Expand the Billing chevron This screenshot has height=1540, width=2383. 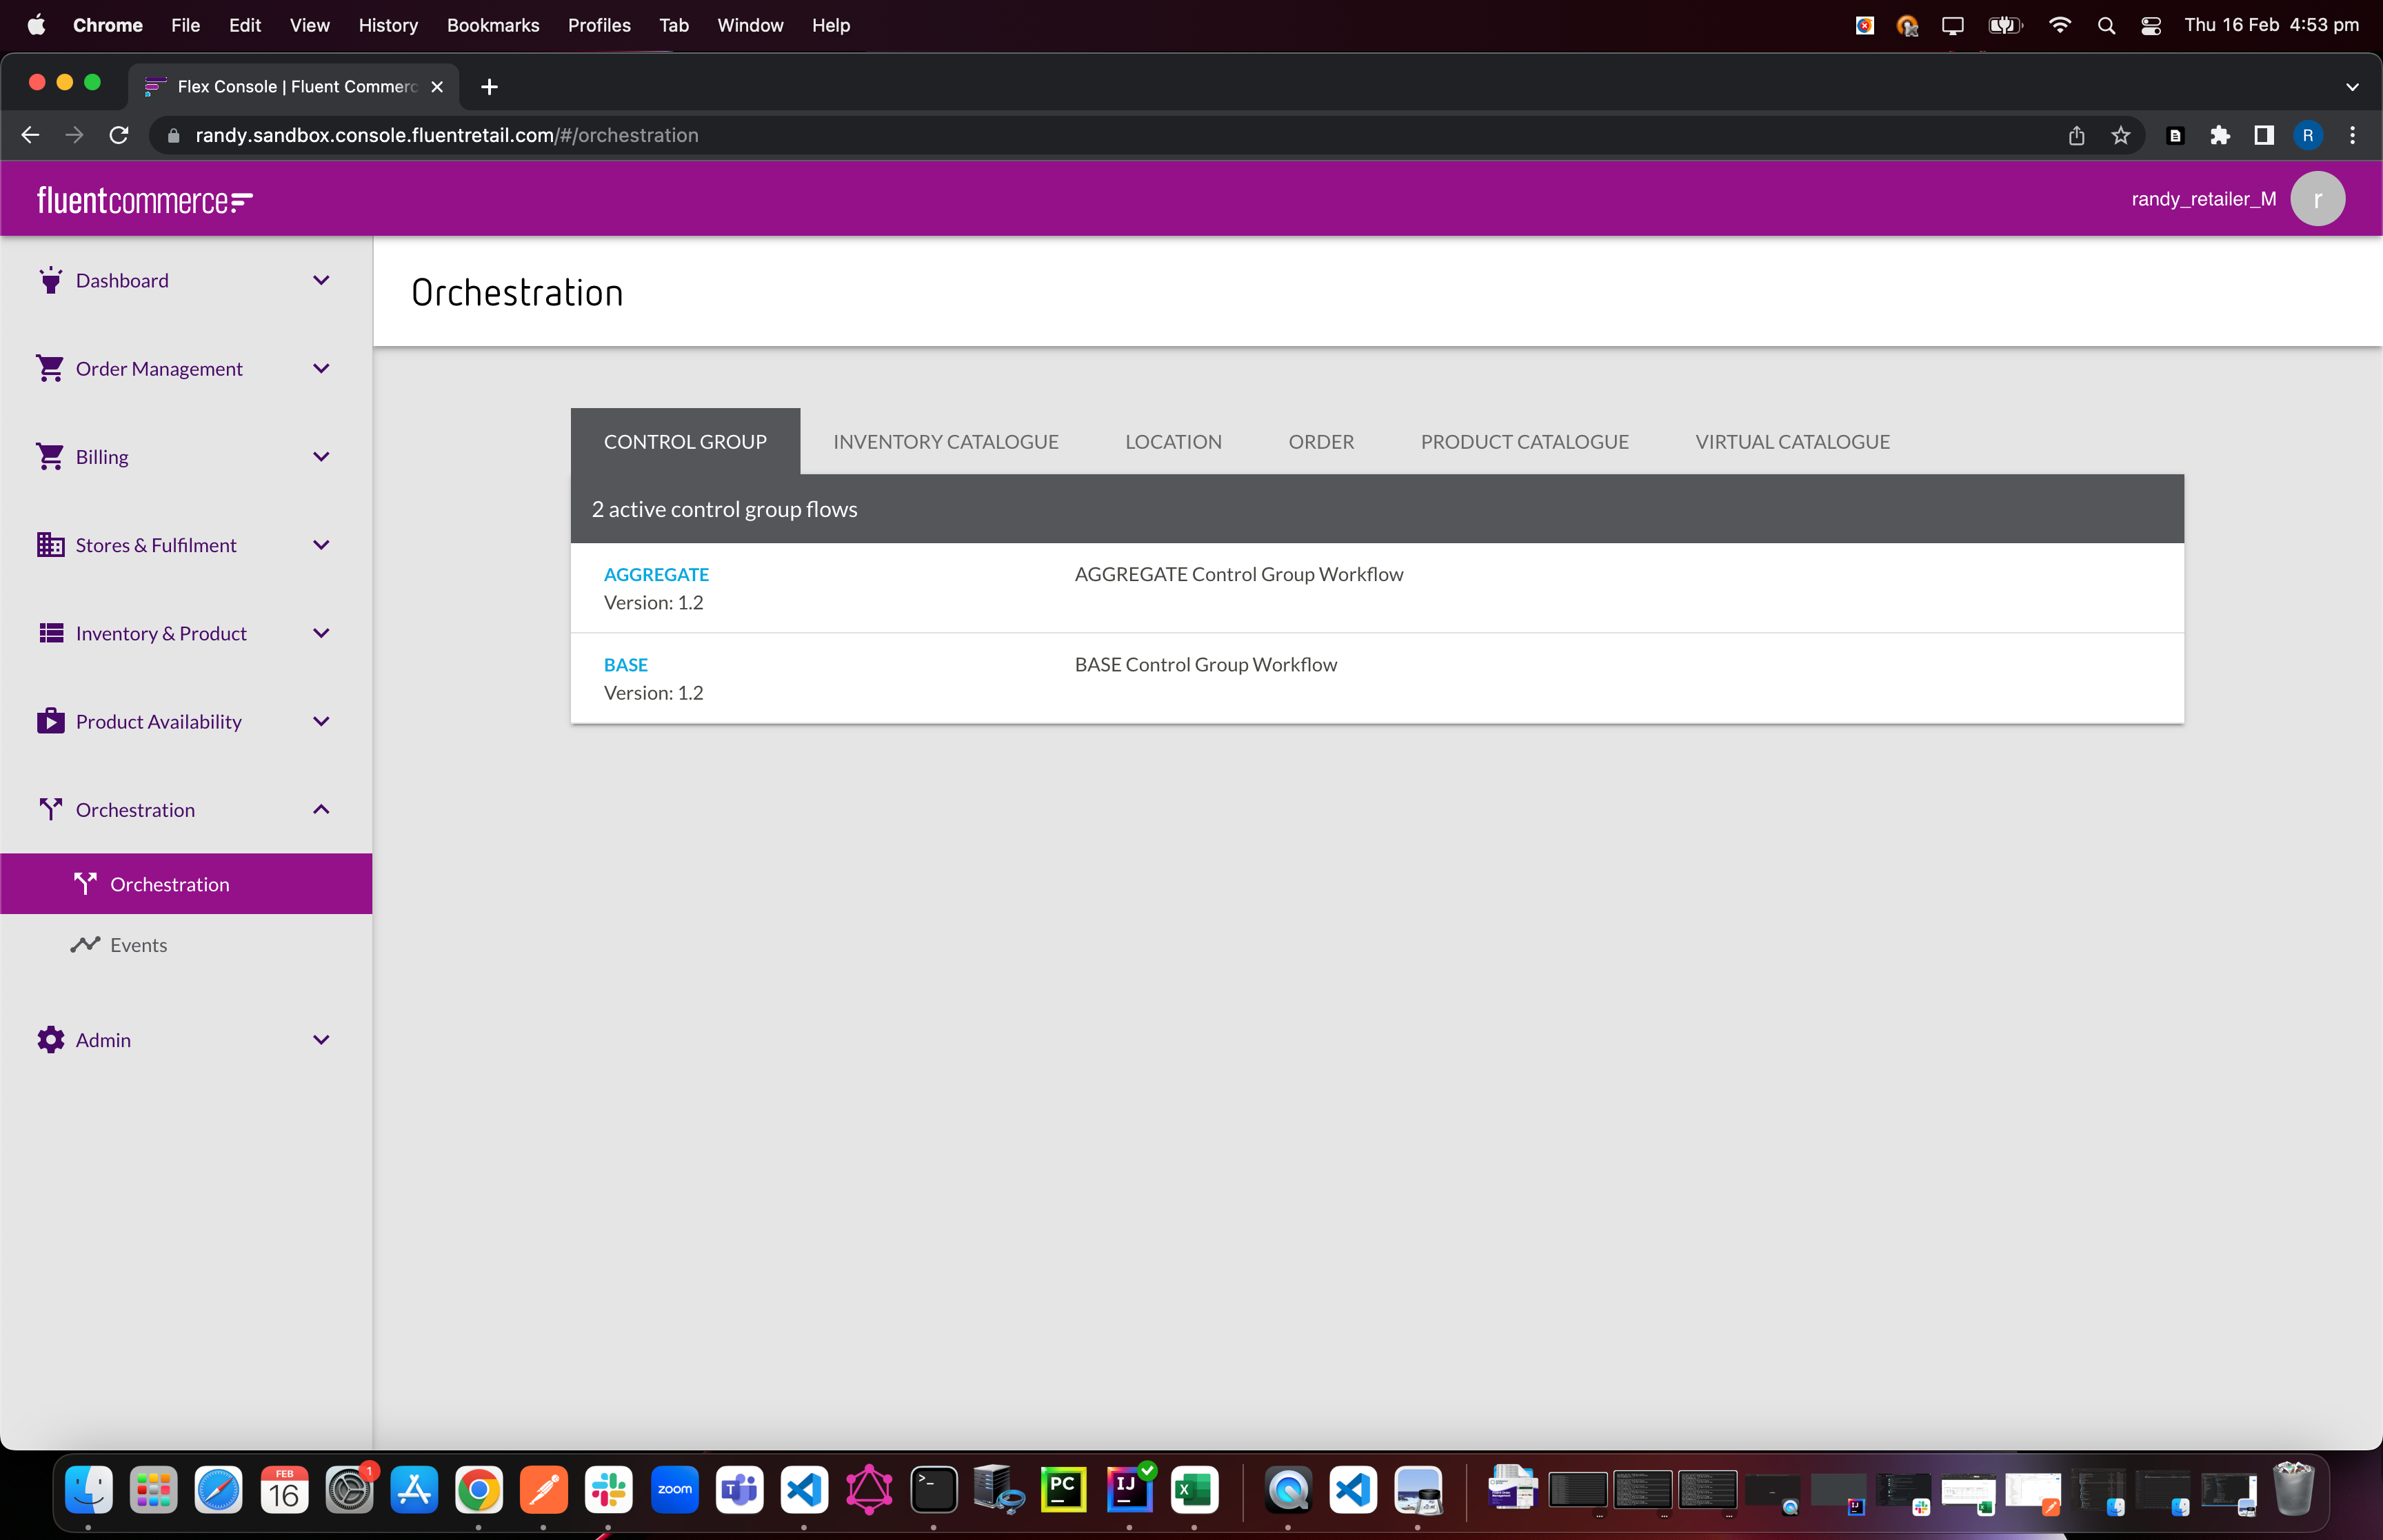[321, 456]
